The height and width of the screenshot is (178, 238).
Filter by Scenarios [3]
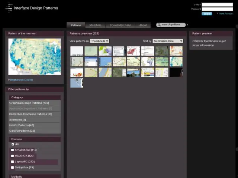click(x=35, y=120)
